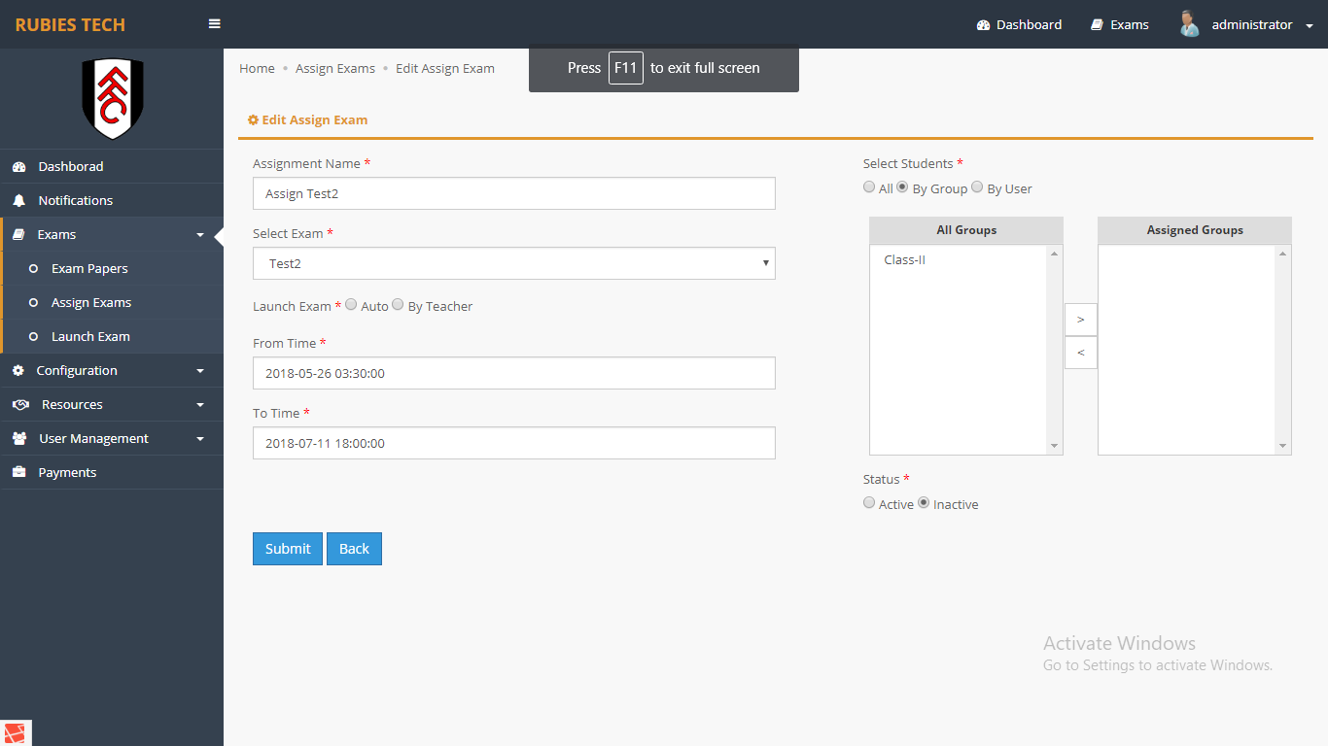Select By Group students radio button
Viewport: 1328px width, 746px height.
902,187
